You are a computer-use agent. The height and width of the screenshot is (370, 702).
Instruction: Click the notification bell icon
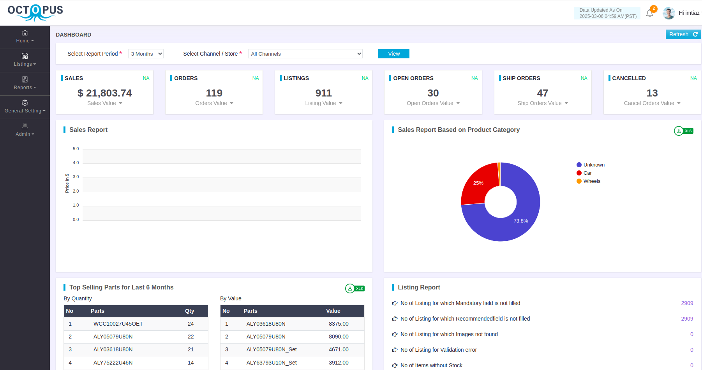(x=649, y=14)
